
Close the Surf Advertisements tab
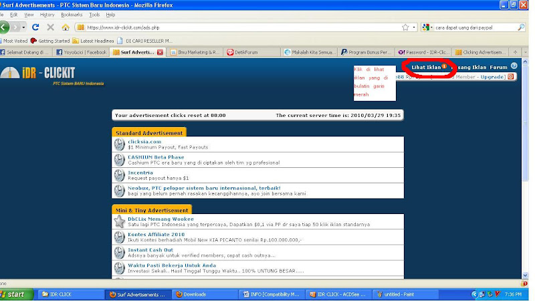pos(160,52)
